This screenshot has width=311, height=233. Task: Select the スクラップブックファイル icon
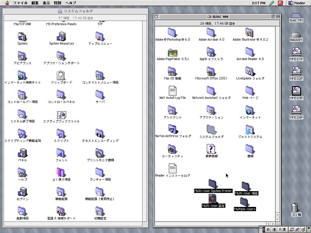click(x=61, y=115)
